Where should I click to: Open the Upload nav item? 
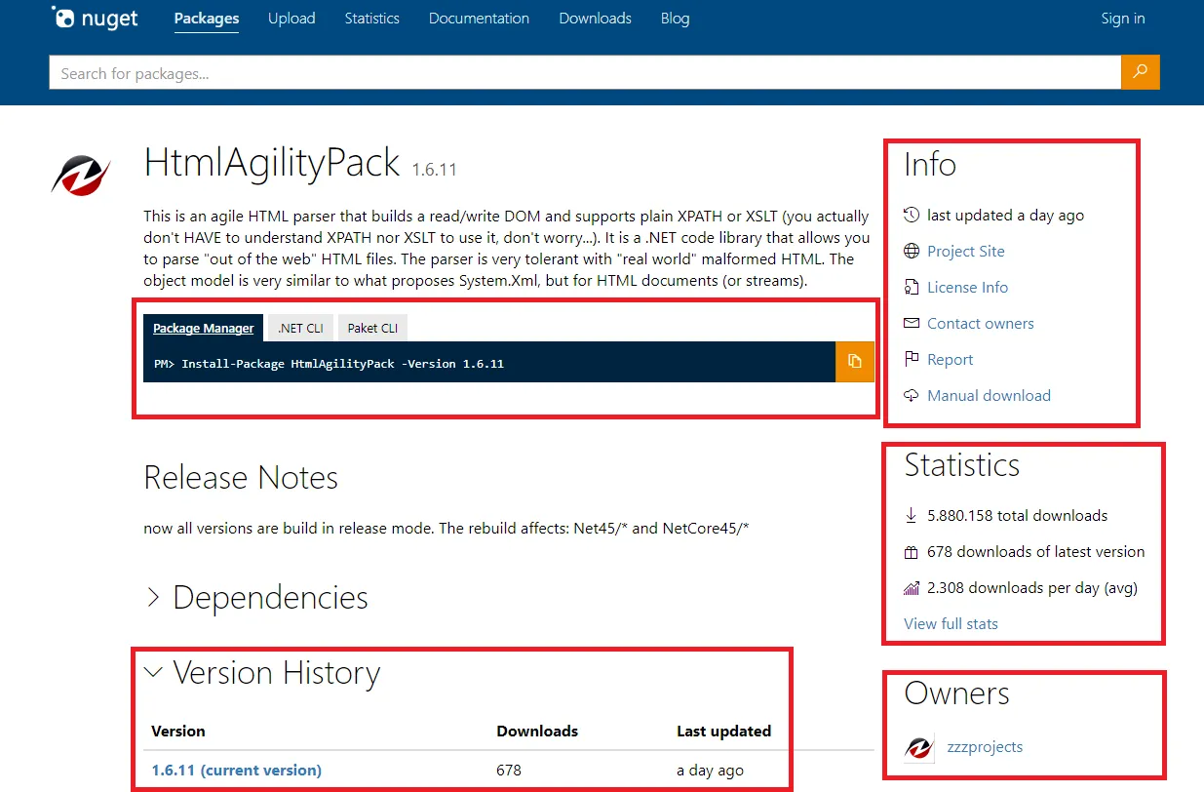click(291, 19)
